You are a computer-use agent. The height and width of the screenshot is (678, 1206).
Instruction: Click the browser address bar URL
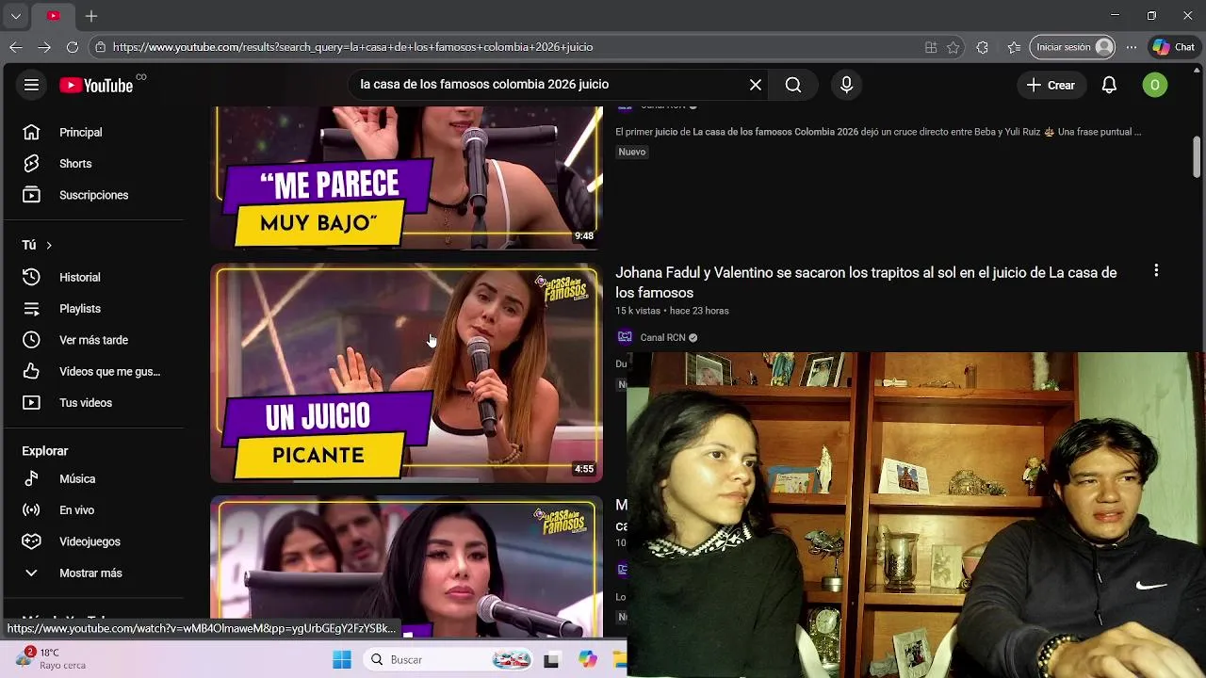(352, 47)
